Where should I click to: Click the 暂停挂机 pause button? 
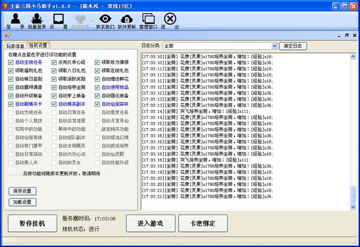click(32, 224)
